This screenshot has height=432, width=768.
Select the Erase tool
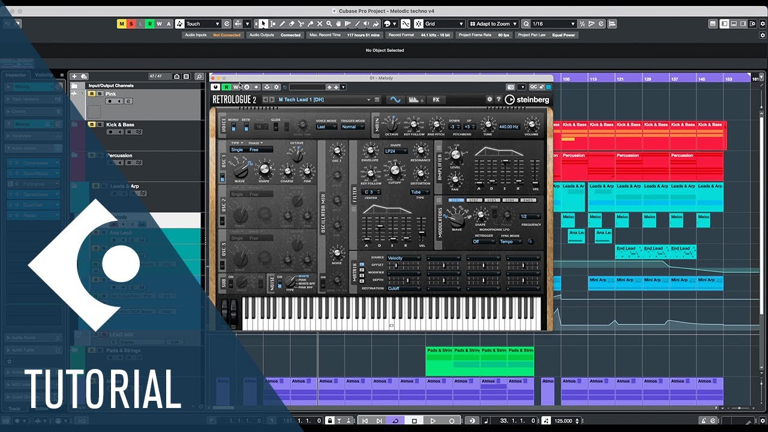pos(292,24)
